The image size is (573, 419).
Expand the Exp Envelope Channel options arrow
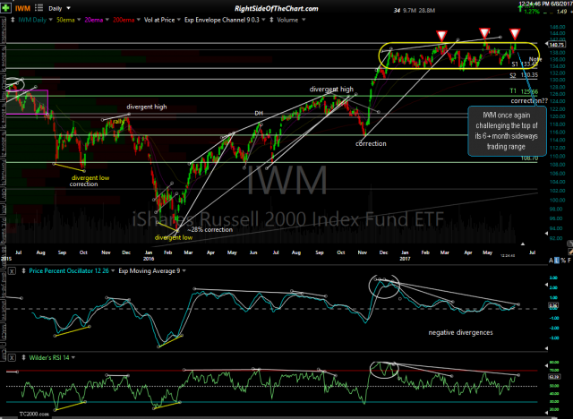pos(263,20)
